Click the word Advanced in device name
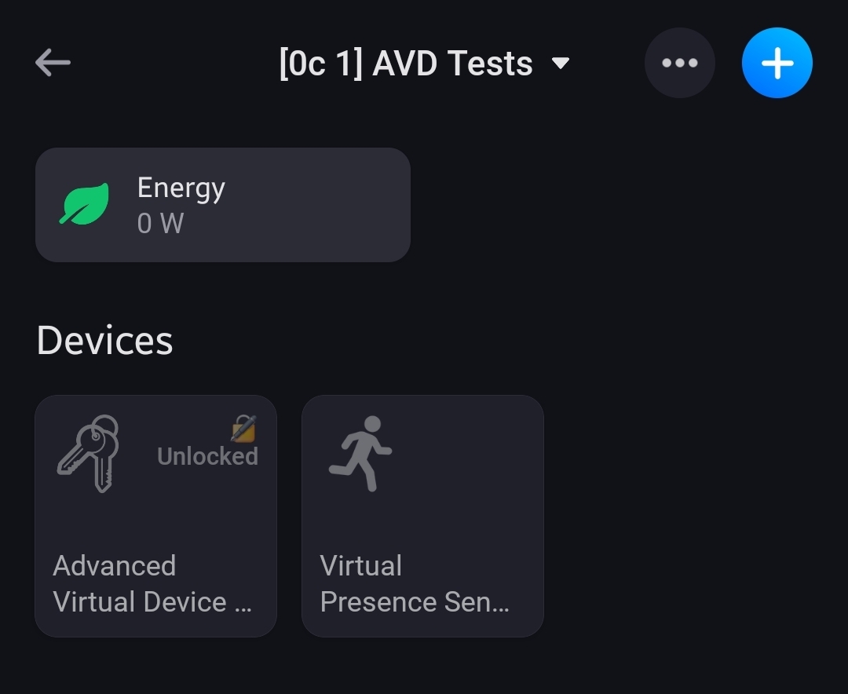 (x=115, y=566)
